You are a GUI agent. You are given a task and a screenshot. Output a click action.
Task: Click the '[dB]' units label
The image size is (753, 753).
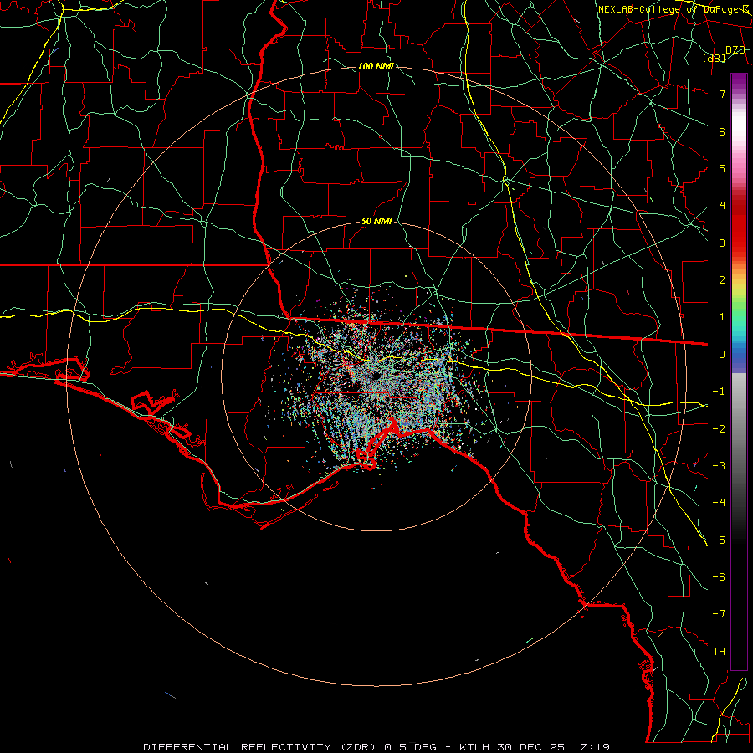[x=715, y=58]
